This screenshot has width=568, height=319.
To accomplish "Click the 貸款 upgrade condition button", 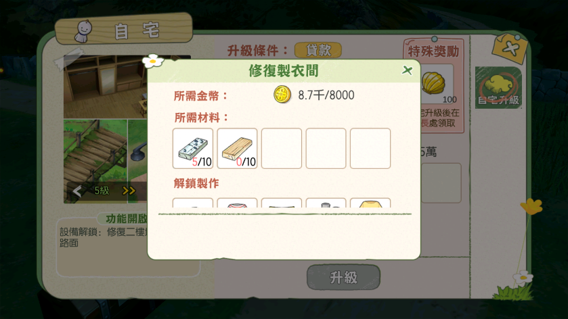I will [x=318, y=50].
